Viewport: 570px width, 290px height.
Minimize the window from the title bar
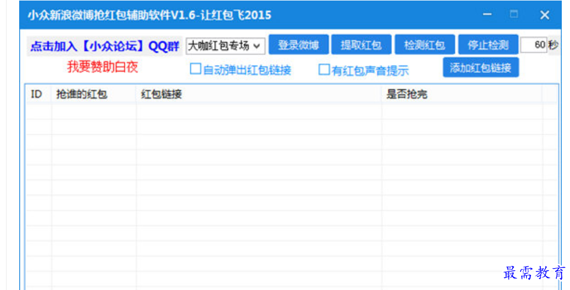487,15
